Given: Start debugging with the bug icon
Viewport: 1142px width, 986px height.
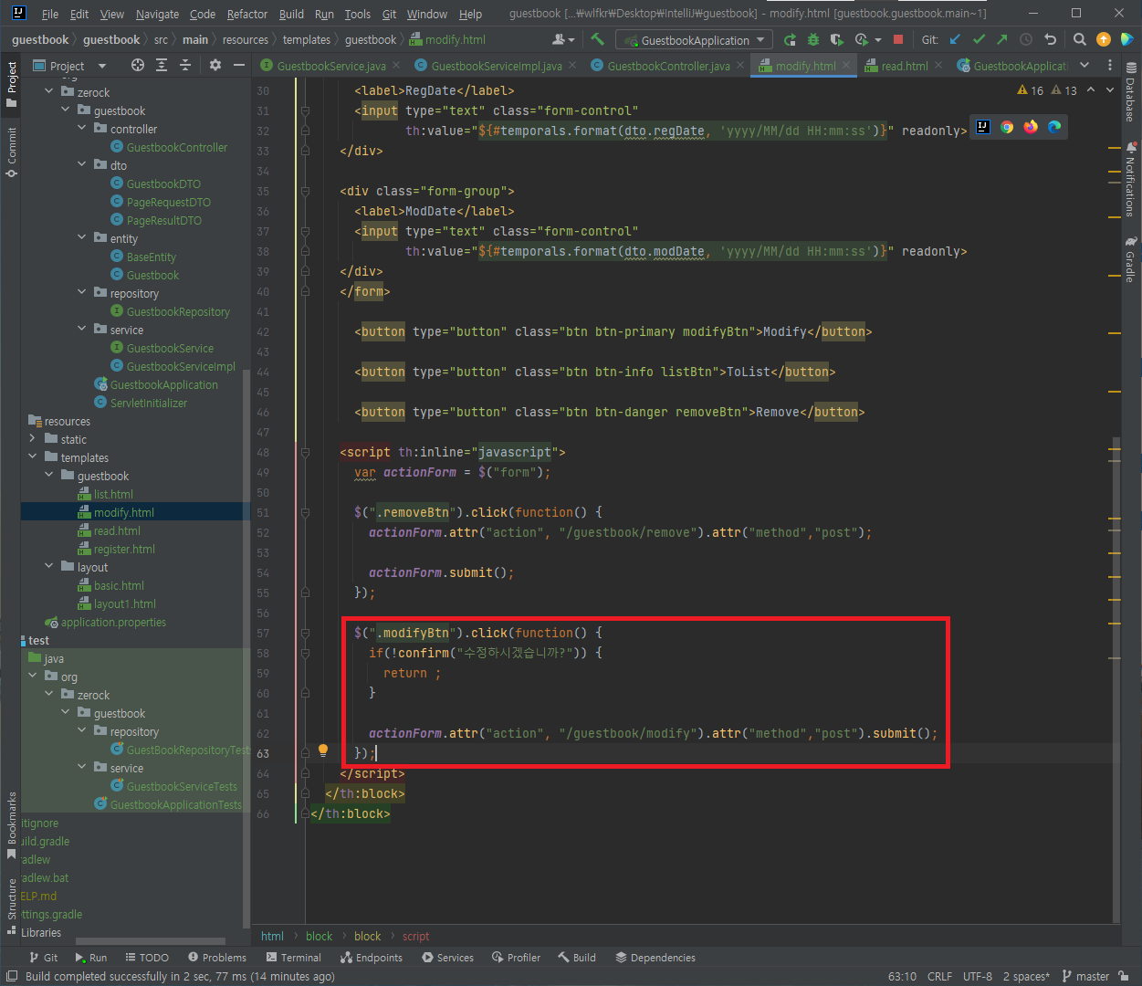Looking at the screenshot, I should [x=813, y=40].
